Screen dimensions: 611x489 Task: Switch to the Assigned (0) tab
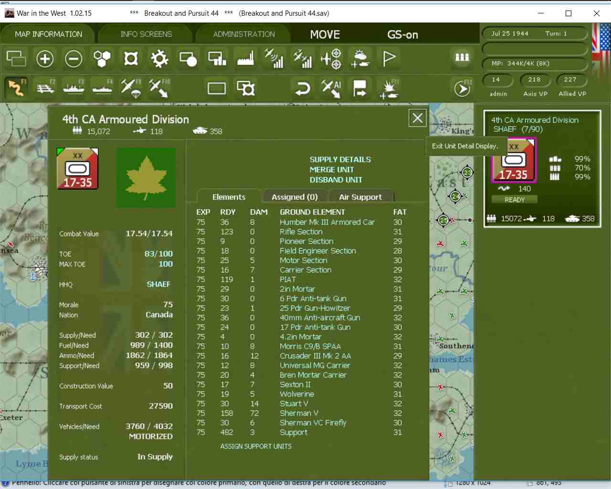pyautogui.click(x=295, y=197)
